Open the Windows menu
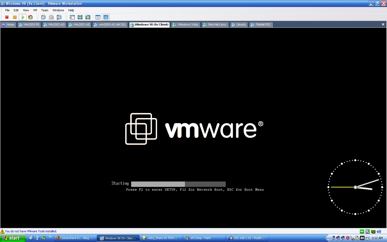 pos(58,10)
